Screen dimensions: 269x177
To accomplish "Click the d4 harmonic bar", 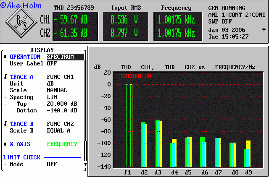I will pyautogui.click(x=173, y=153).
